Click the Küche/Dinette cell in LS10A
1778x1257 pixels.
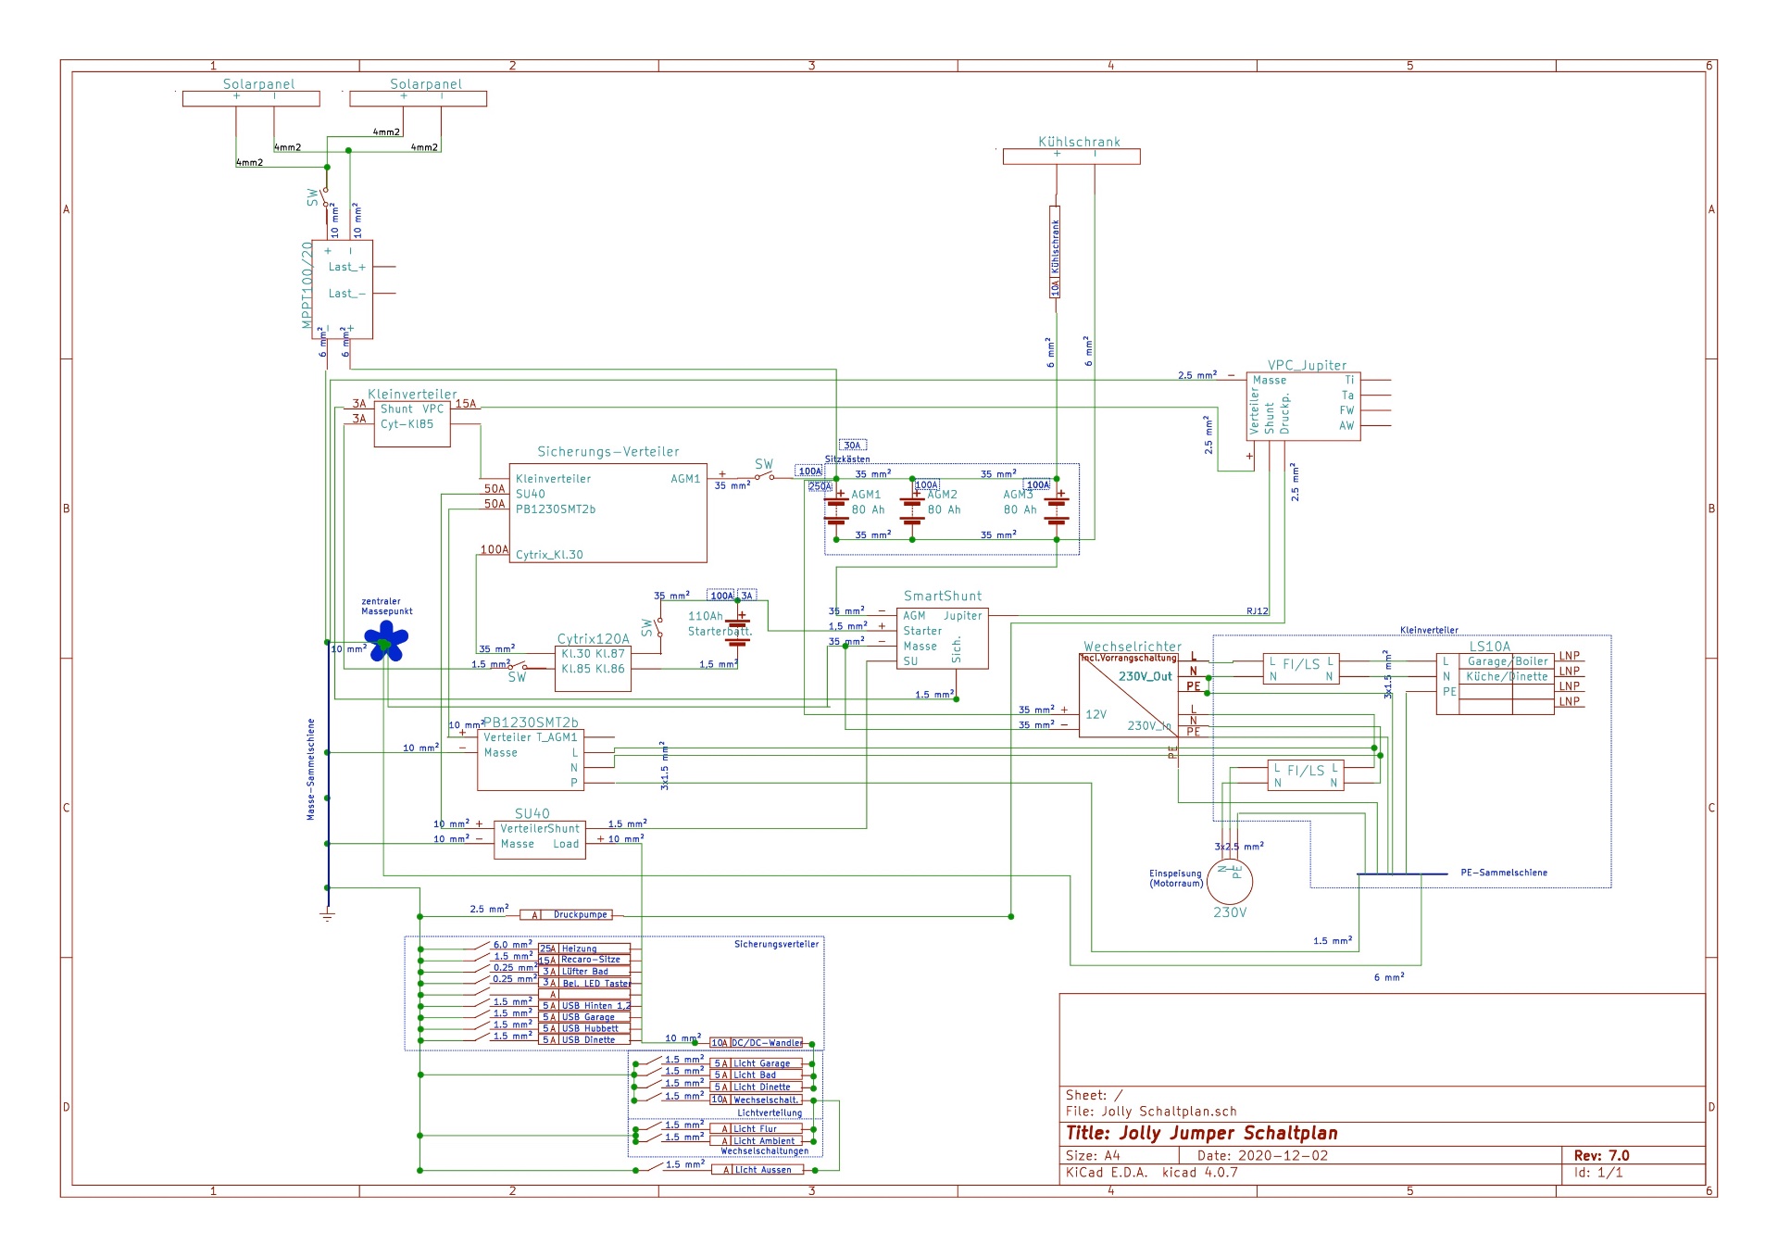point(1508,676)
